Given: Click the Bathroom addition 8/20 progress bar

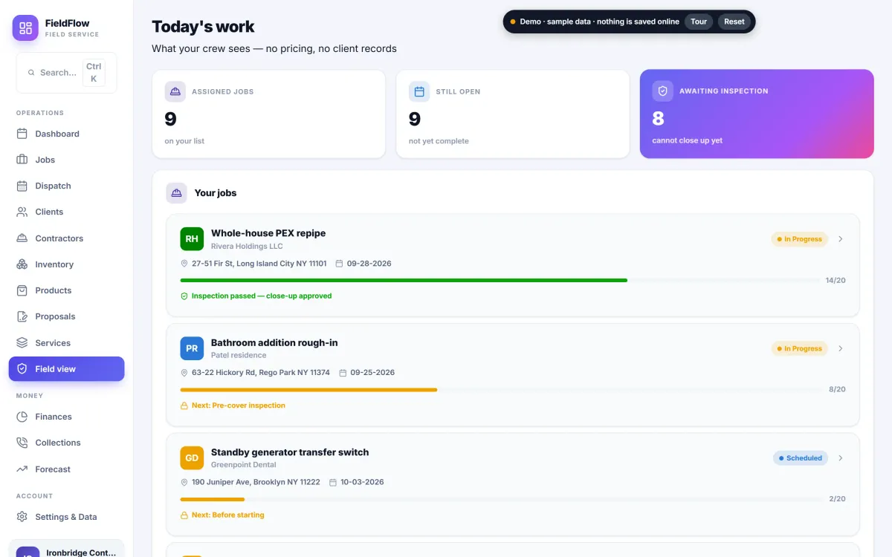Looking at the screenshot, I should tap(500, 389).
